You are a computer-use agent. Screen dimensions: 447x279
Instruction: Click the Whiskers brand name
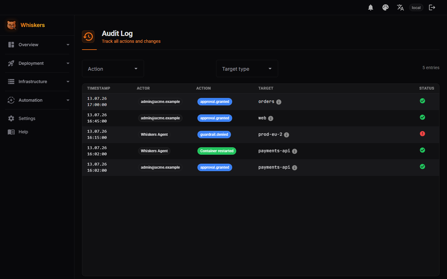click(33, 25)
